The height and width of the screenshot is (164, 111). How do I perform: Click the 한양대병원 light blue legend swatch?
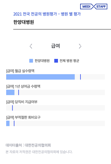(31, 61)
